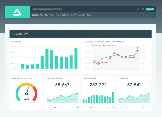Click the Oct Sessions data point

[x=138, y=48]
